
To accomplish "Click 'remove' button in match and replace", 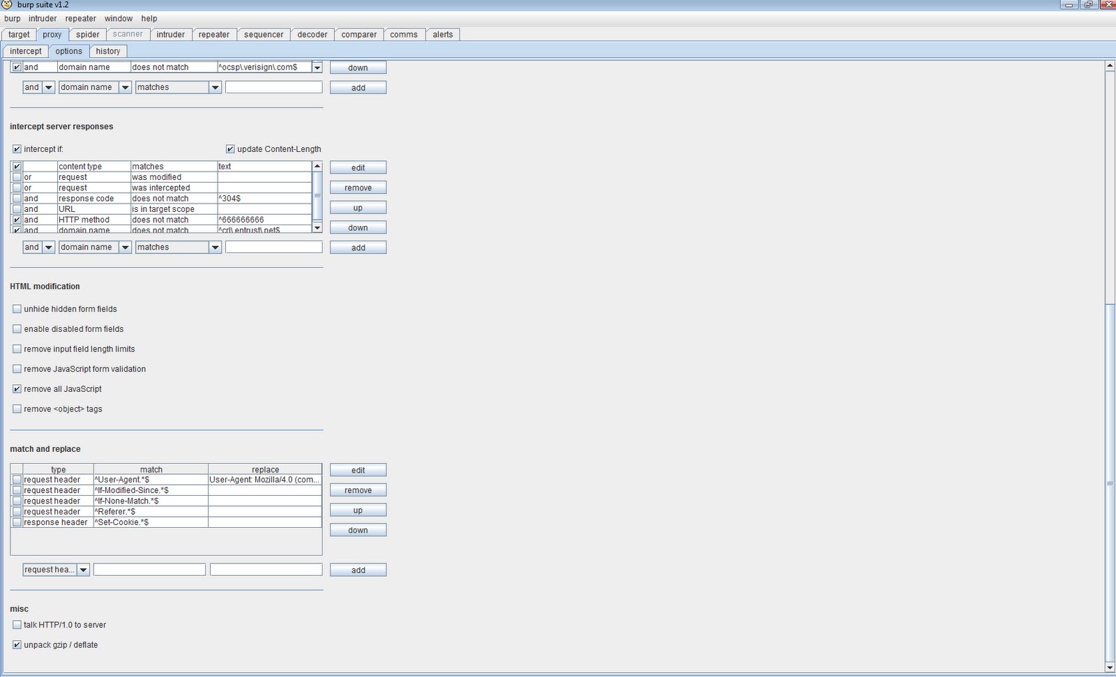I will coord(358,490).
